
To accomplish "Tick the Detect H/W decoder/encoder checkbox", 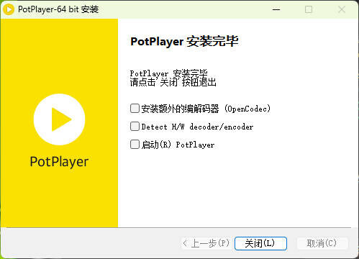I will tap(135, 127).
